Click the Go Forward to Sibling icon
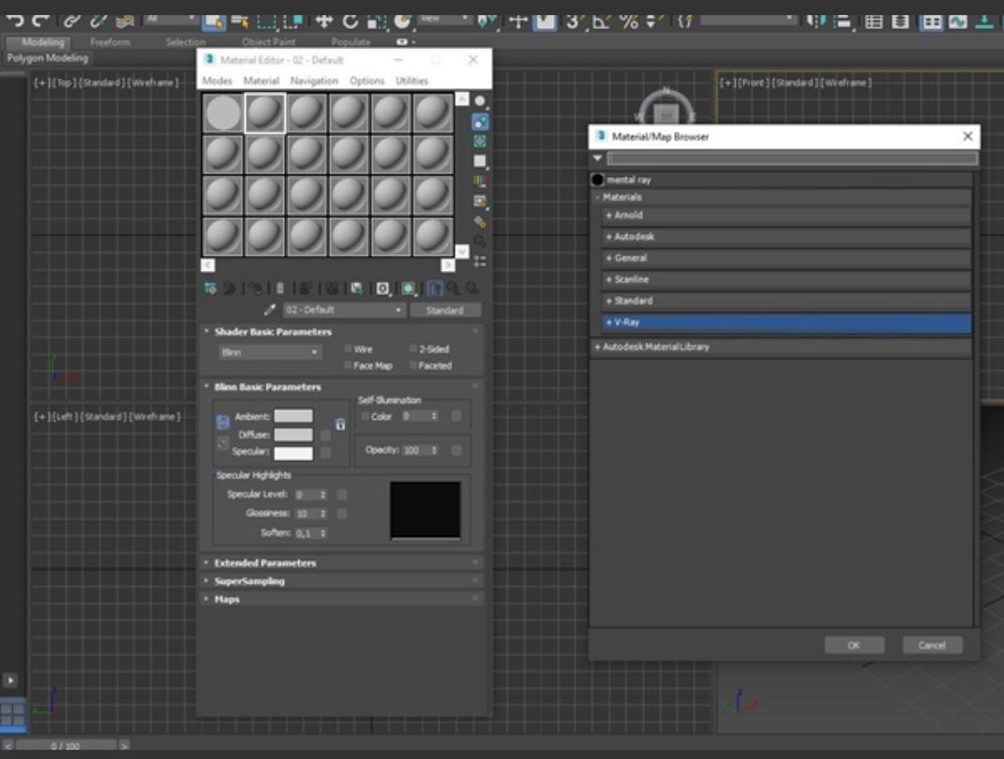 tap(472, 289)
